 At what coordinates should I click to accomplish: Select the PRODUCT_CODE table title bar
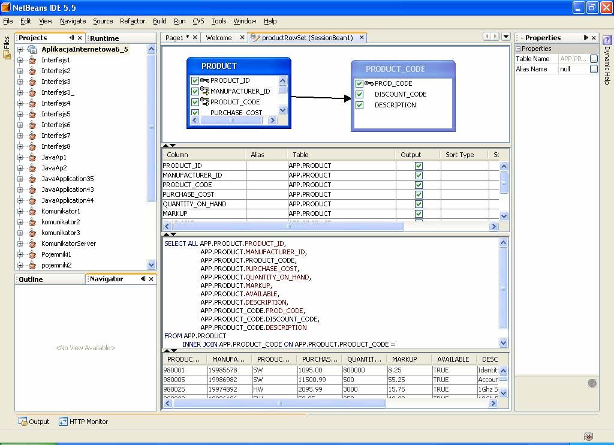403,69
